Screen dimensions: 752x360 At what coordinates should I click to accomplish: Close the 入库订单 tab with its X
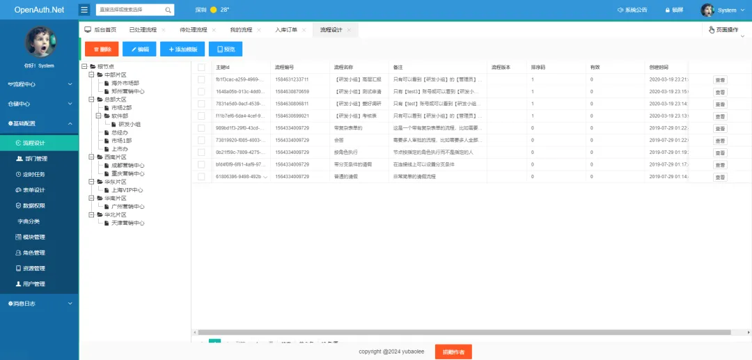tap(305, 30)
